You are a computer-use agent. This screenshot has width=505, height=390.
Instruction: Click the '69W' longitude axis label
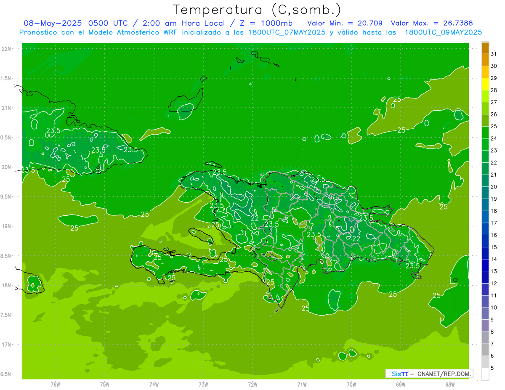click(x=401, y=385)
